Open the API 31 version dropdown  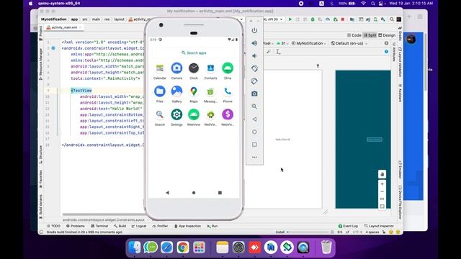click(282, 43)
